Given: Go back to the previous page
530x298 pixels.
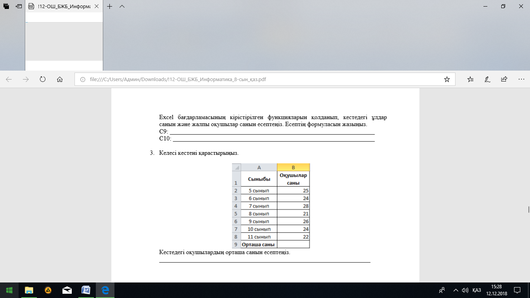Looking at the screenshot, I should [x=9, y=79].
